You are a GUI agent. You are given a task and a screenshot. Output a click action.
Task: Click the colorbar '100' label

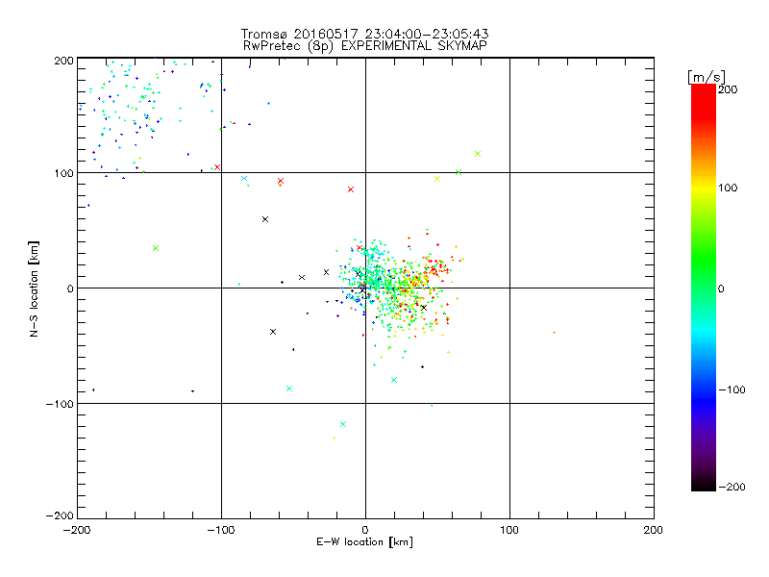pos(728,188)
